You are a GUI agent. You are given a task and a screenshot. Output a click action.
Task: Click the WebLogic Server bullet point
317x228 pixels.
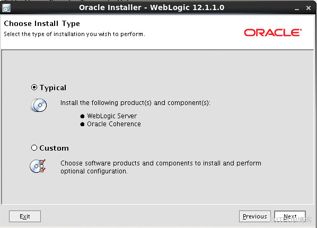pos(82,116)
